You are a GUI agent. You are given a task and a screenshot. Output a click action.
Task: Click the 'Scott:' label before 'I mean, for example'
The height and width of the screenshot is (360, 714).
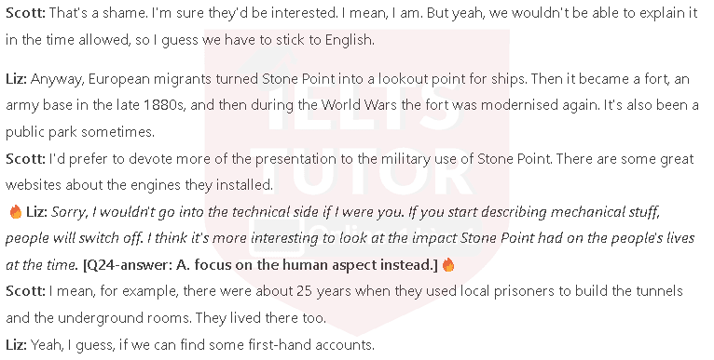tap(25, 291)
